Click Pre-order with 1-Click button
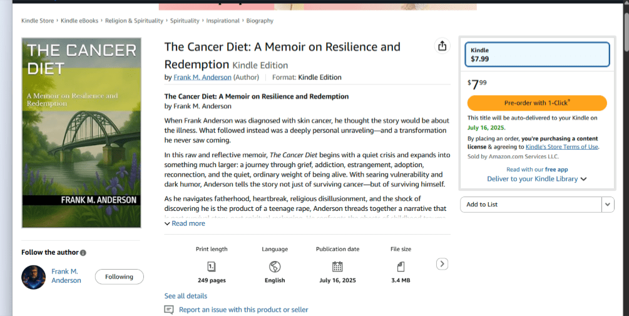Image resolution: width=629 pixels, height=316 pixels. pyautogui.click(x=537, y=103)
